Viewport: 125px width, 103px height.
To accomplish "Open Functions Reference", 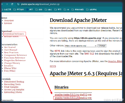I will (x=15, y=58).
